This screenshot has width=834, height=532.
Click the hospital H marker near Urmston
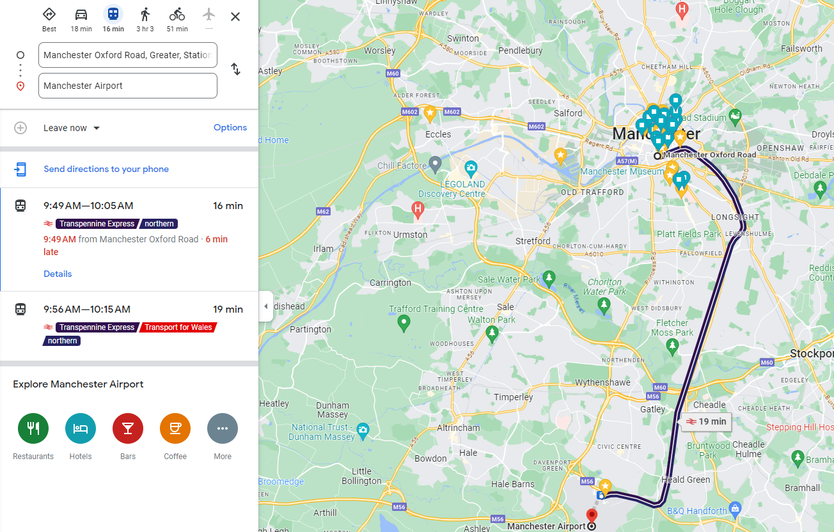[x=418, y=210]
